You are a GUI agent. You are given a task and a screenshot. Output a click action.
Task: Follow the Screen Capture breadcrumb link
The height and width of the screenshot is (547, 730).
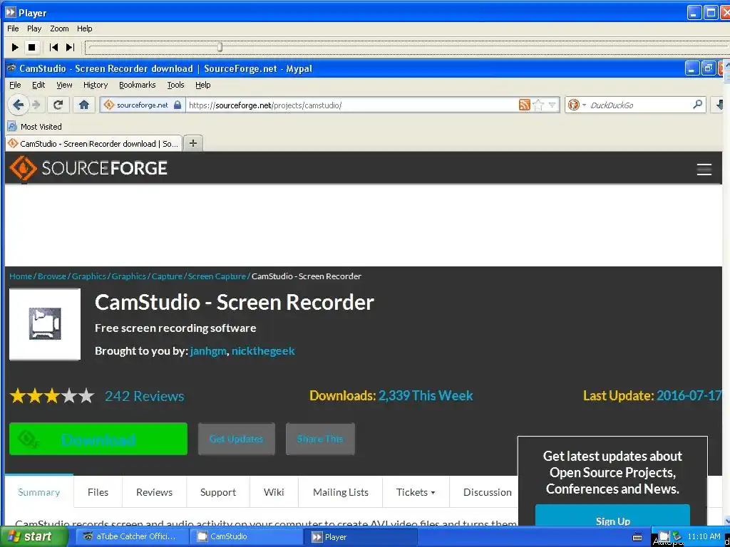(217, 276)
